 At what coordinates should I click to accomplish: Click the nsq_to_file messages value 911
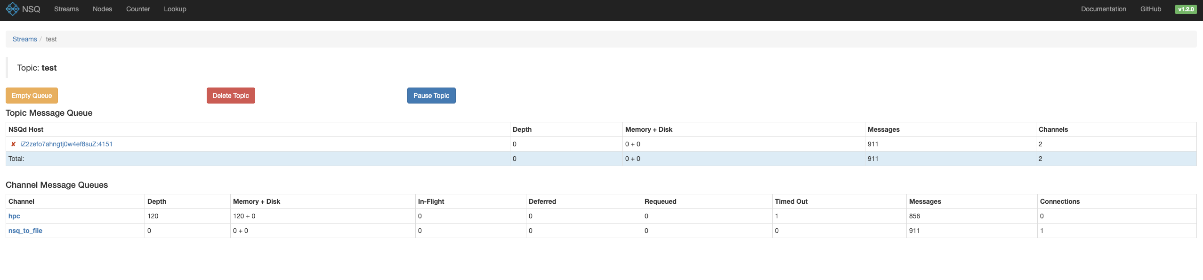914,231
